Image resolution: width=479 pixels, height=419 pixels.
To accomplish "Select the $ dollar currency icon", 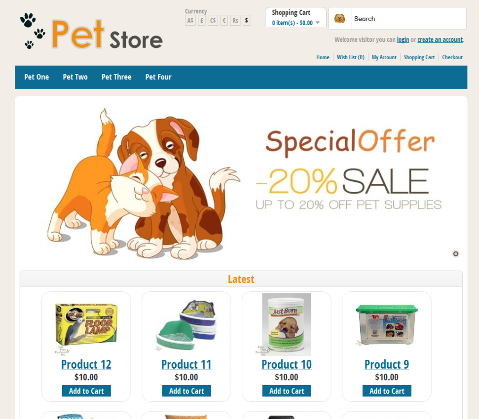I will (x=247, y=20).
